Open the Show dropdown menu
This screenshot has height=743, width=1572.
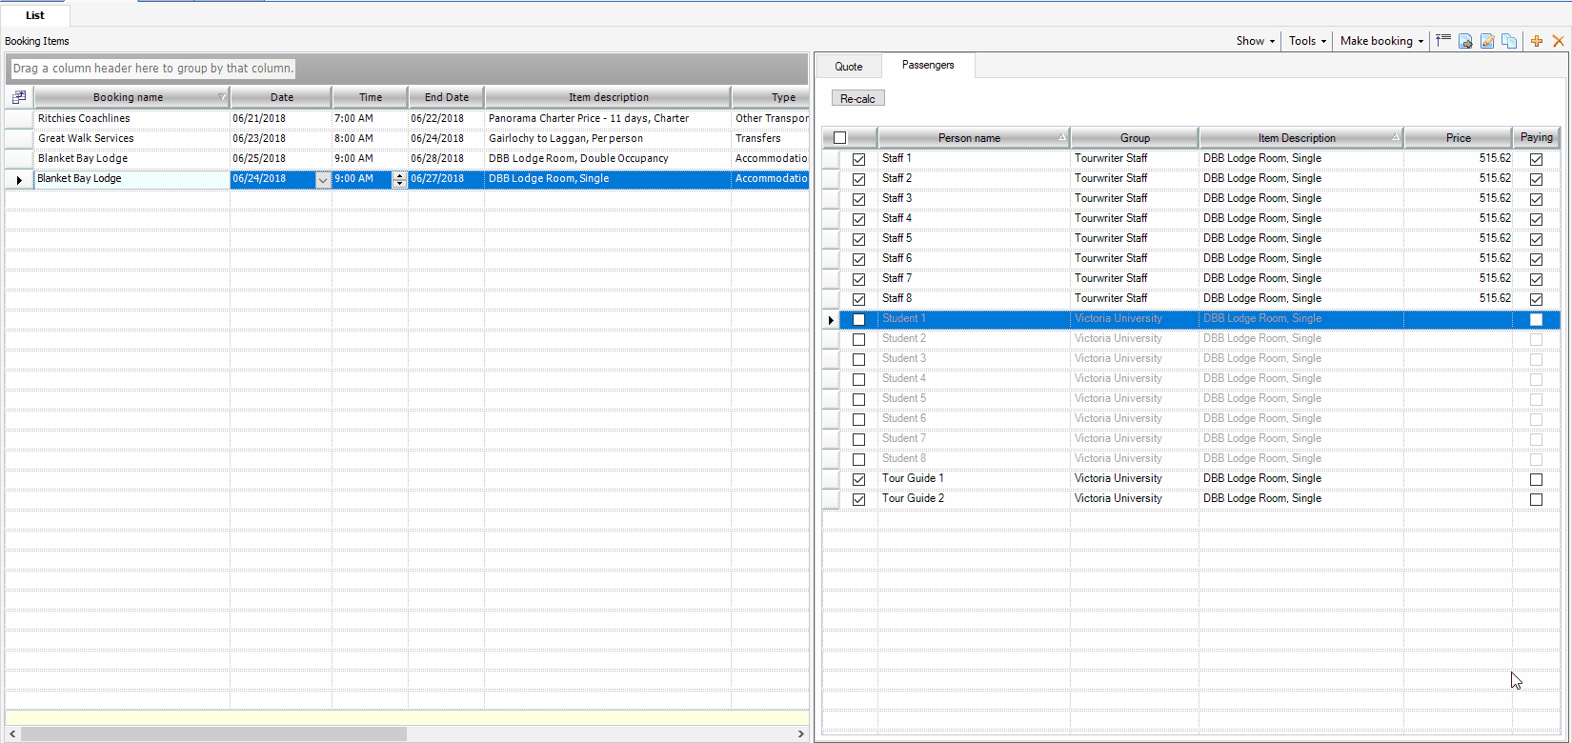1255,41
